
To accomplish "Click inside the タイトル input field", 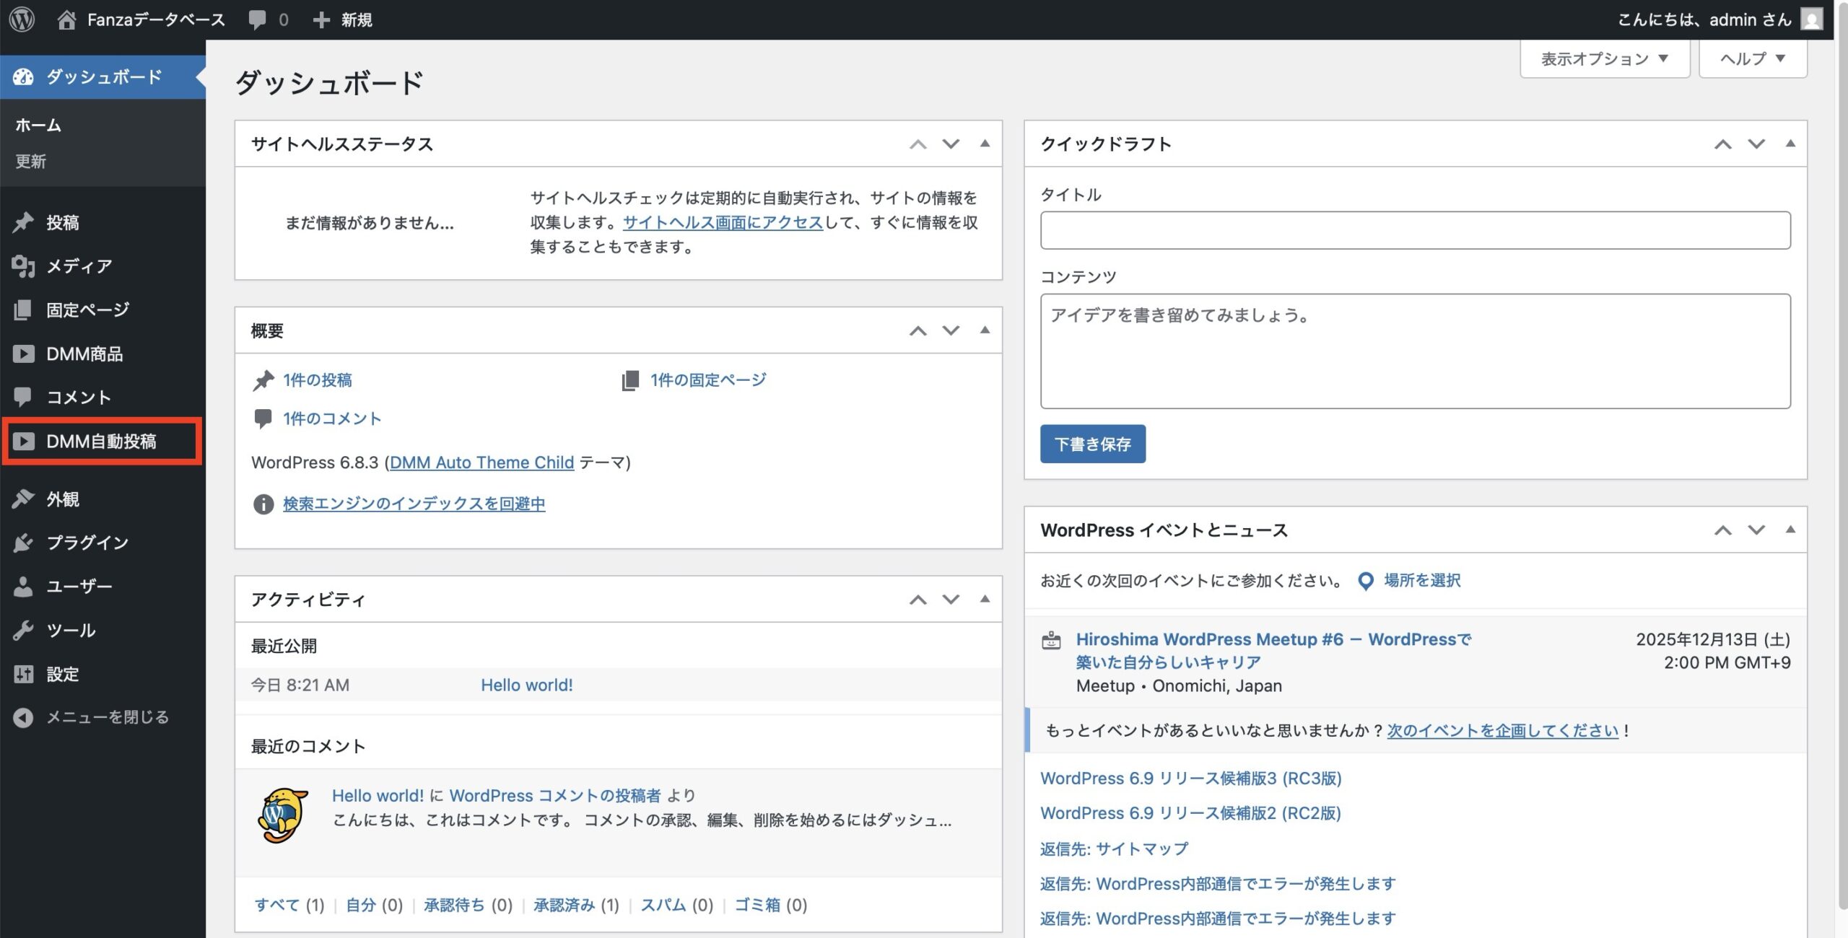I will pyautogui.click(x=1414, y=229).
